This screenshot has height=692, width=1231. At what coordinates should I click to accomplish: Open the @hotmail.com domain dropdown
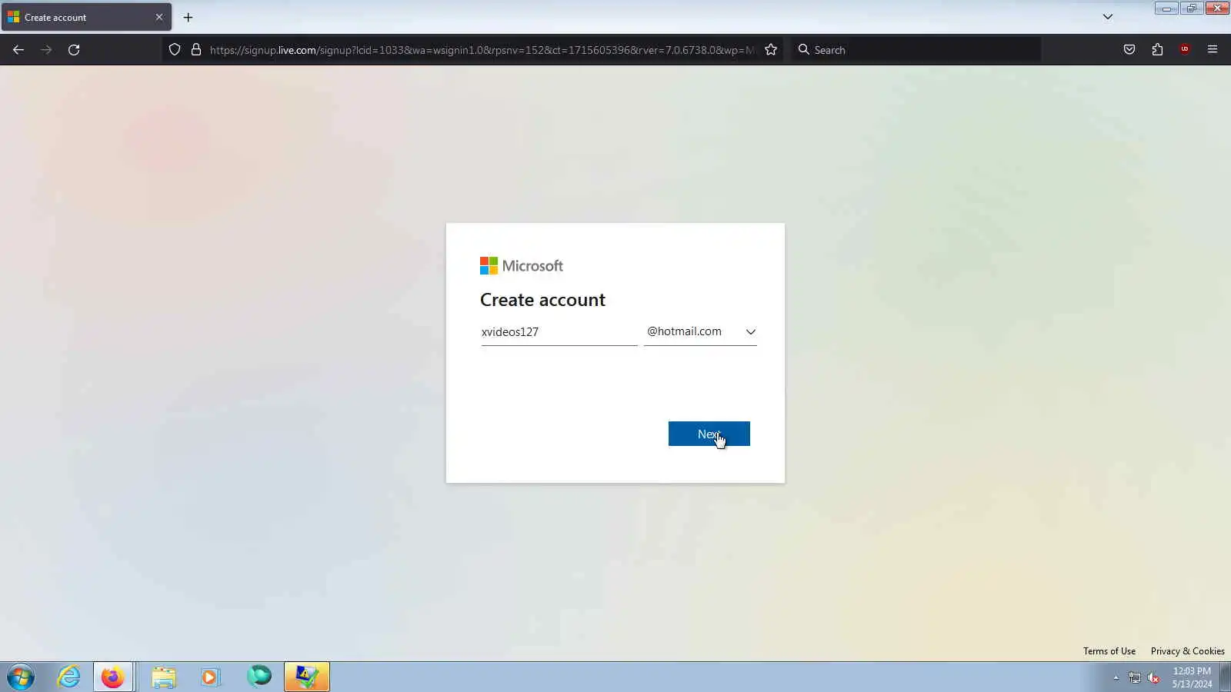pos(700,331)
